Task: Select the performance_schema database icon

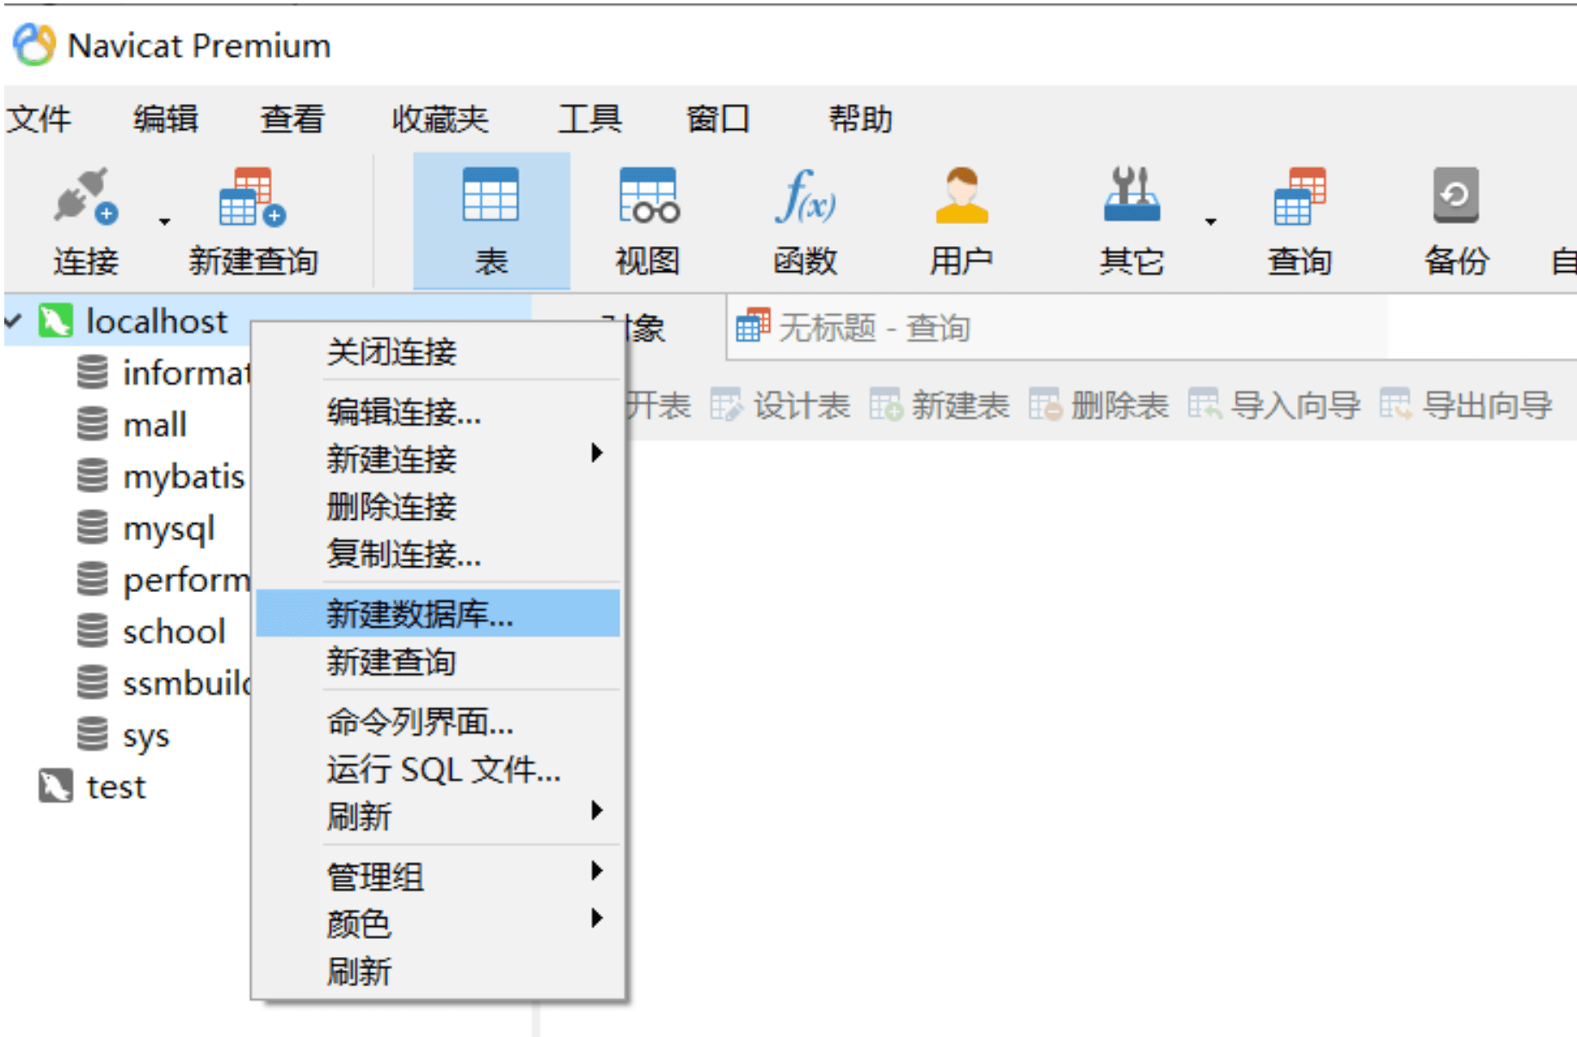Action: pos(93,578)
